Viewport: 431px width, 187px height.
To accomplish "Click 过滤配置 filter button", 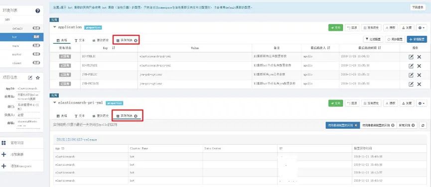I will tap(373, 39).
